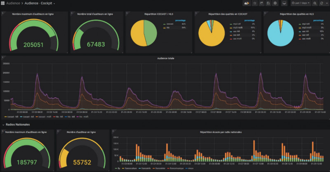This screenshot has height=172, width=330.
Task: Open the Audience totale panel title menu
Action: point(165,58)
